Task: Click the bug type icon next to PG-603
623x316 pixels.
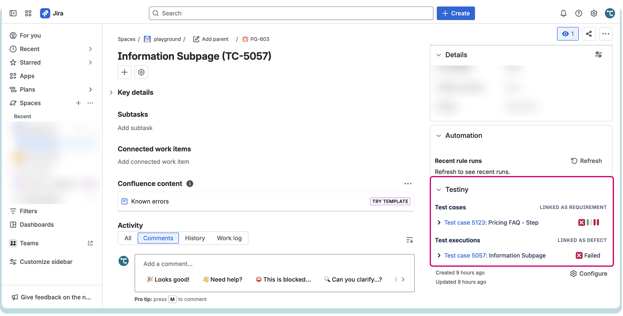Action: pos(245,39)
